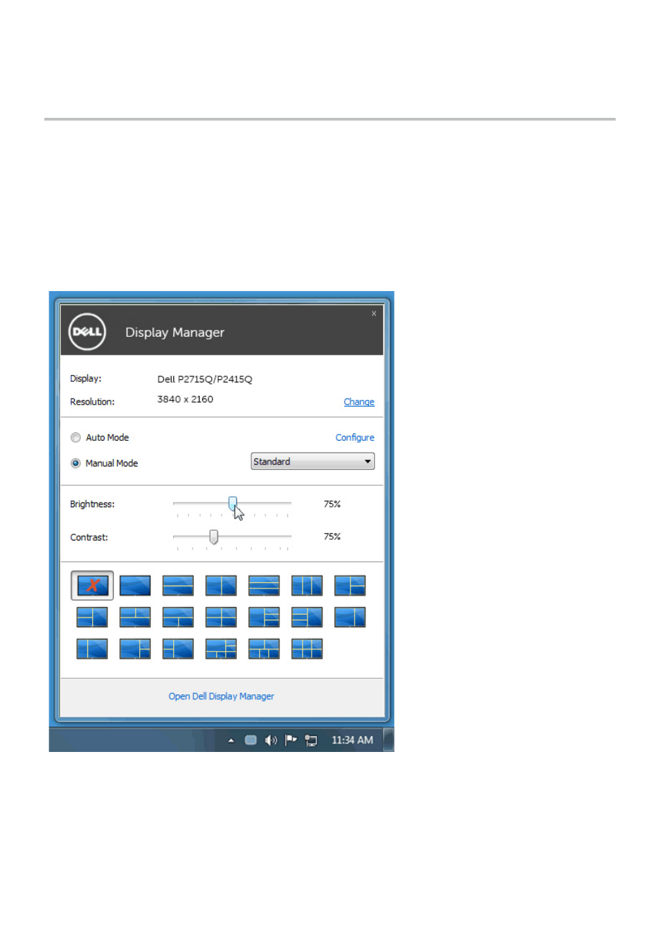The image size is (660, 937).
Task: Select Manual Mode radio button
Action: coord(75,463)
